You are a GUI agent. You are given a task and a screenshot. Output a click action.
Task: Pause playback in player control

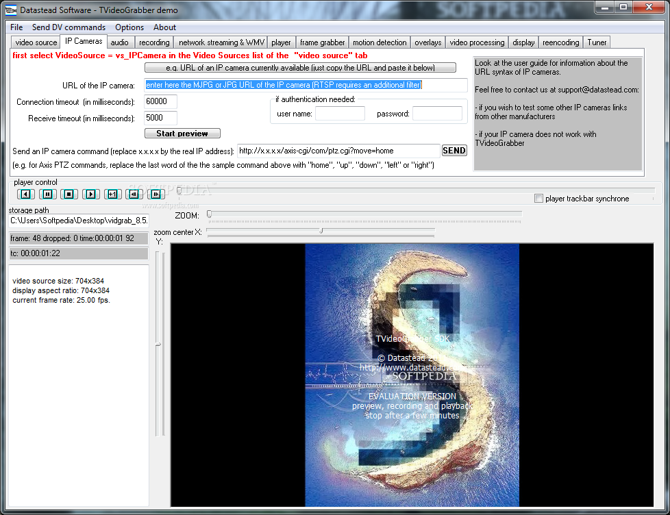click(47, 194)
